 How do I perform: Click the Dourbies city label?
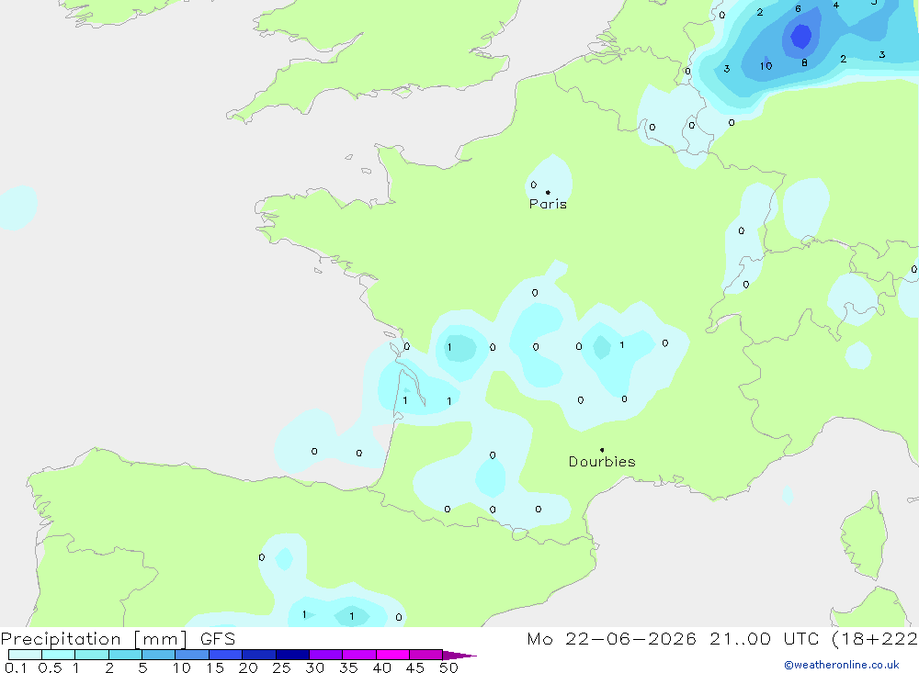point(602,462)
